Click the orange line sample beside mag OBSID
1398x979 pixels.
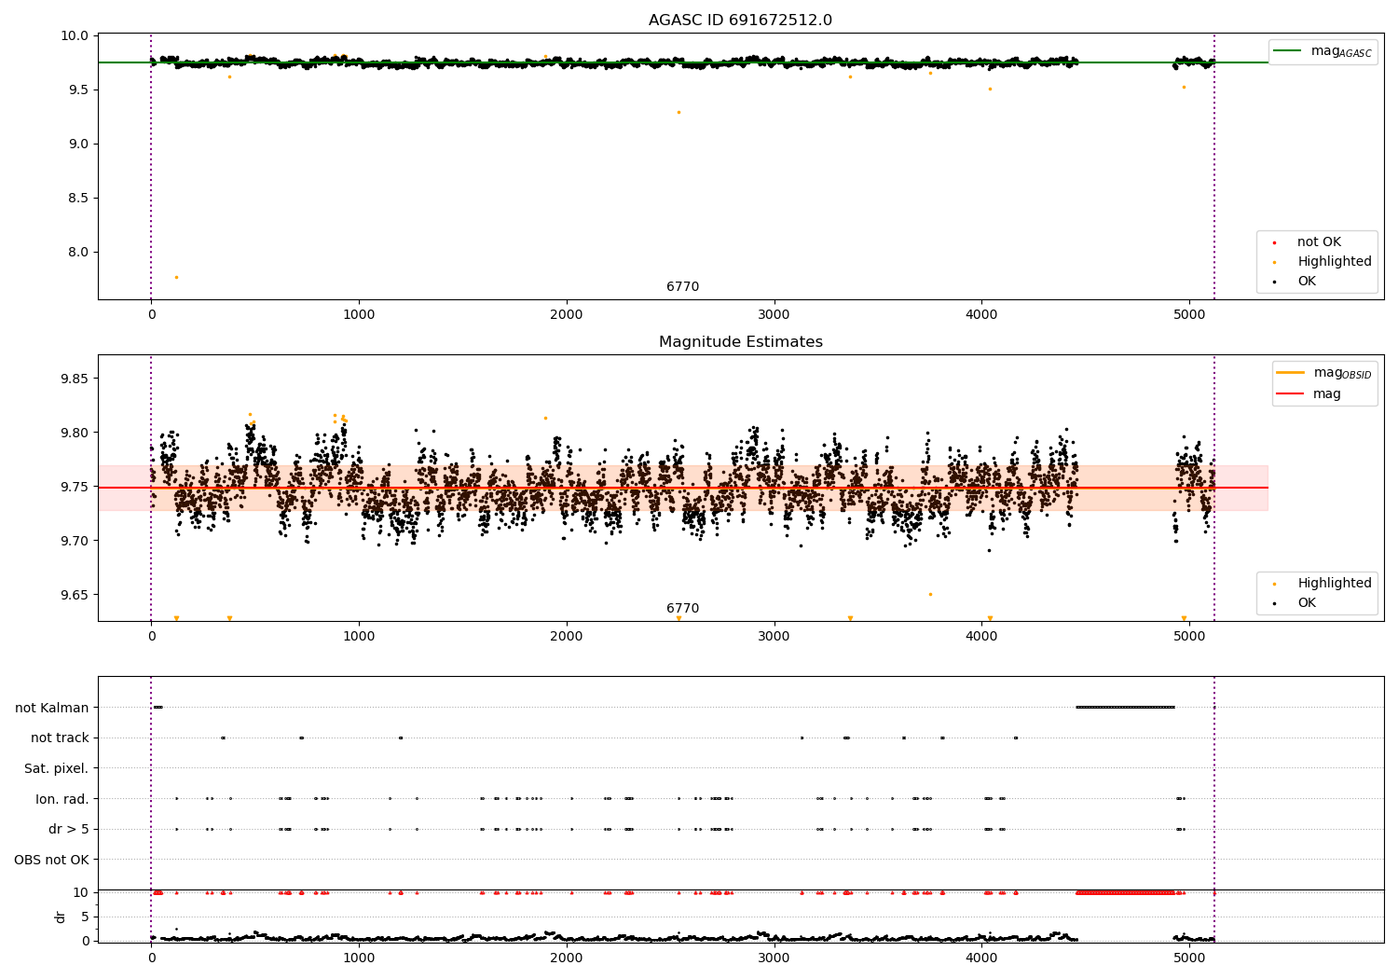click(1290, 373)
